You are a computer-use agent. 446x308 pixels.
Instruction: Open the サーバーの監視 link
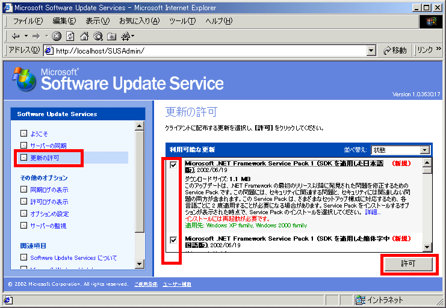click(x=48, y=226)
